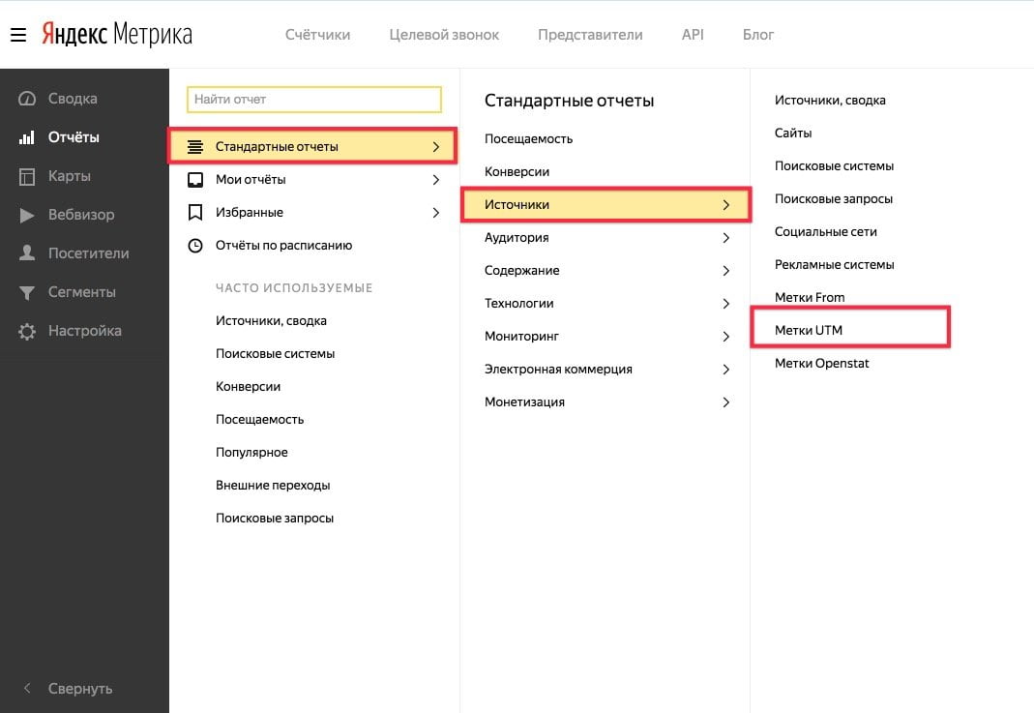Screen dimensions: 1034x713
Task: Open the Поисковые запросы frequently used report
Action: [x=275, y=519]
